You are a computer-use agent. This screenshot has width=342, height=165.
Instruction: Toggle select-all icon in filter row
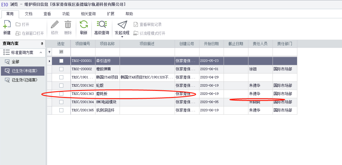point(61,52)
